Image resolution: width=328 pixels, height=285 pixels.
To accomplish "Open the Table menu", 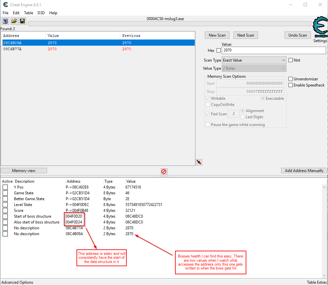I will tap(29, 13).
